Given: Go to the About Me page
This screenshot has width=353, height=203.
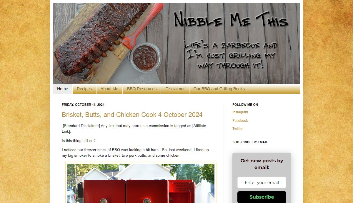Looking at the screenshot, I should coord(109,89).
